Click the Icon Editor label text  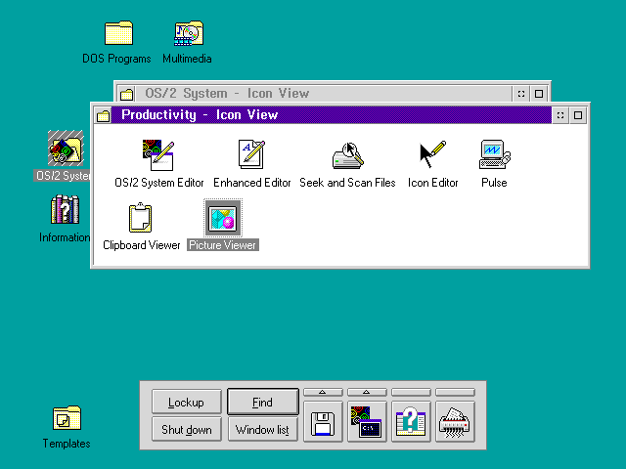pyautogui.click(x=432, y=183)
